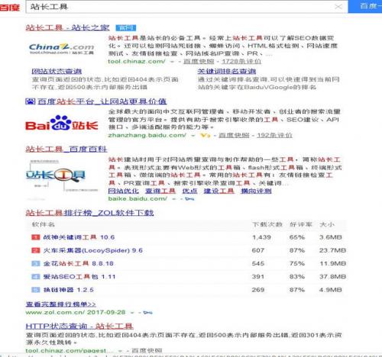Open the 网站状态查询 sublink
The image size is (382, 357).
coord(57,71)
